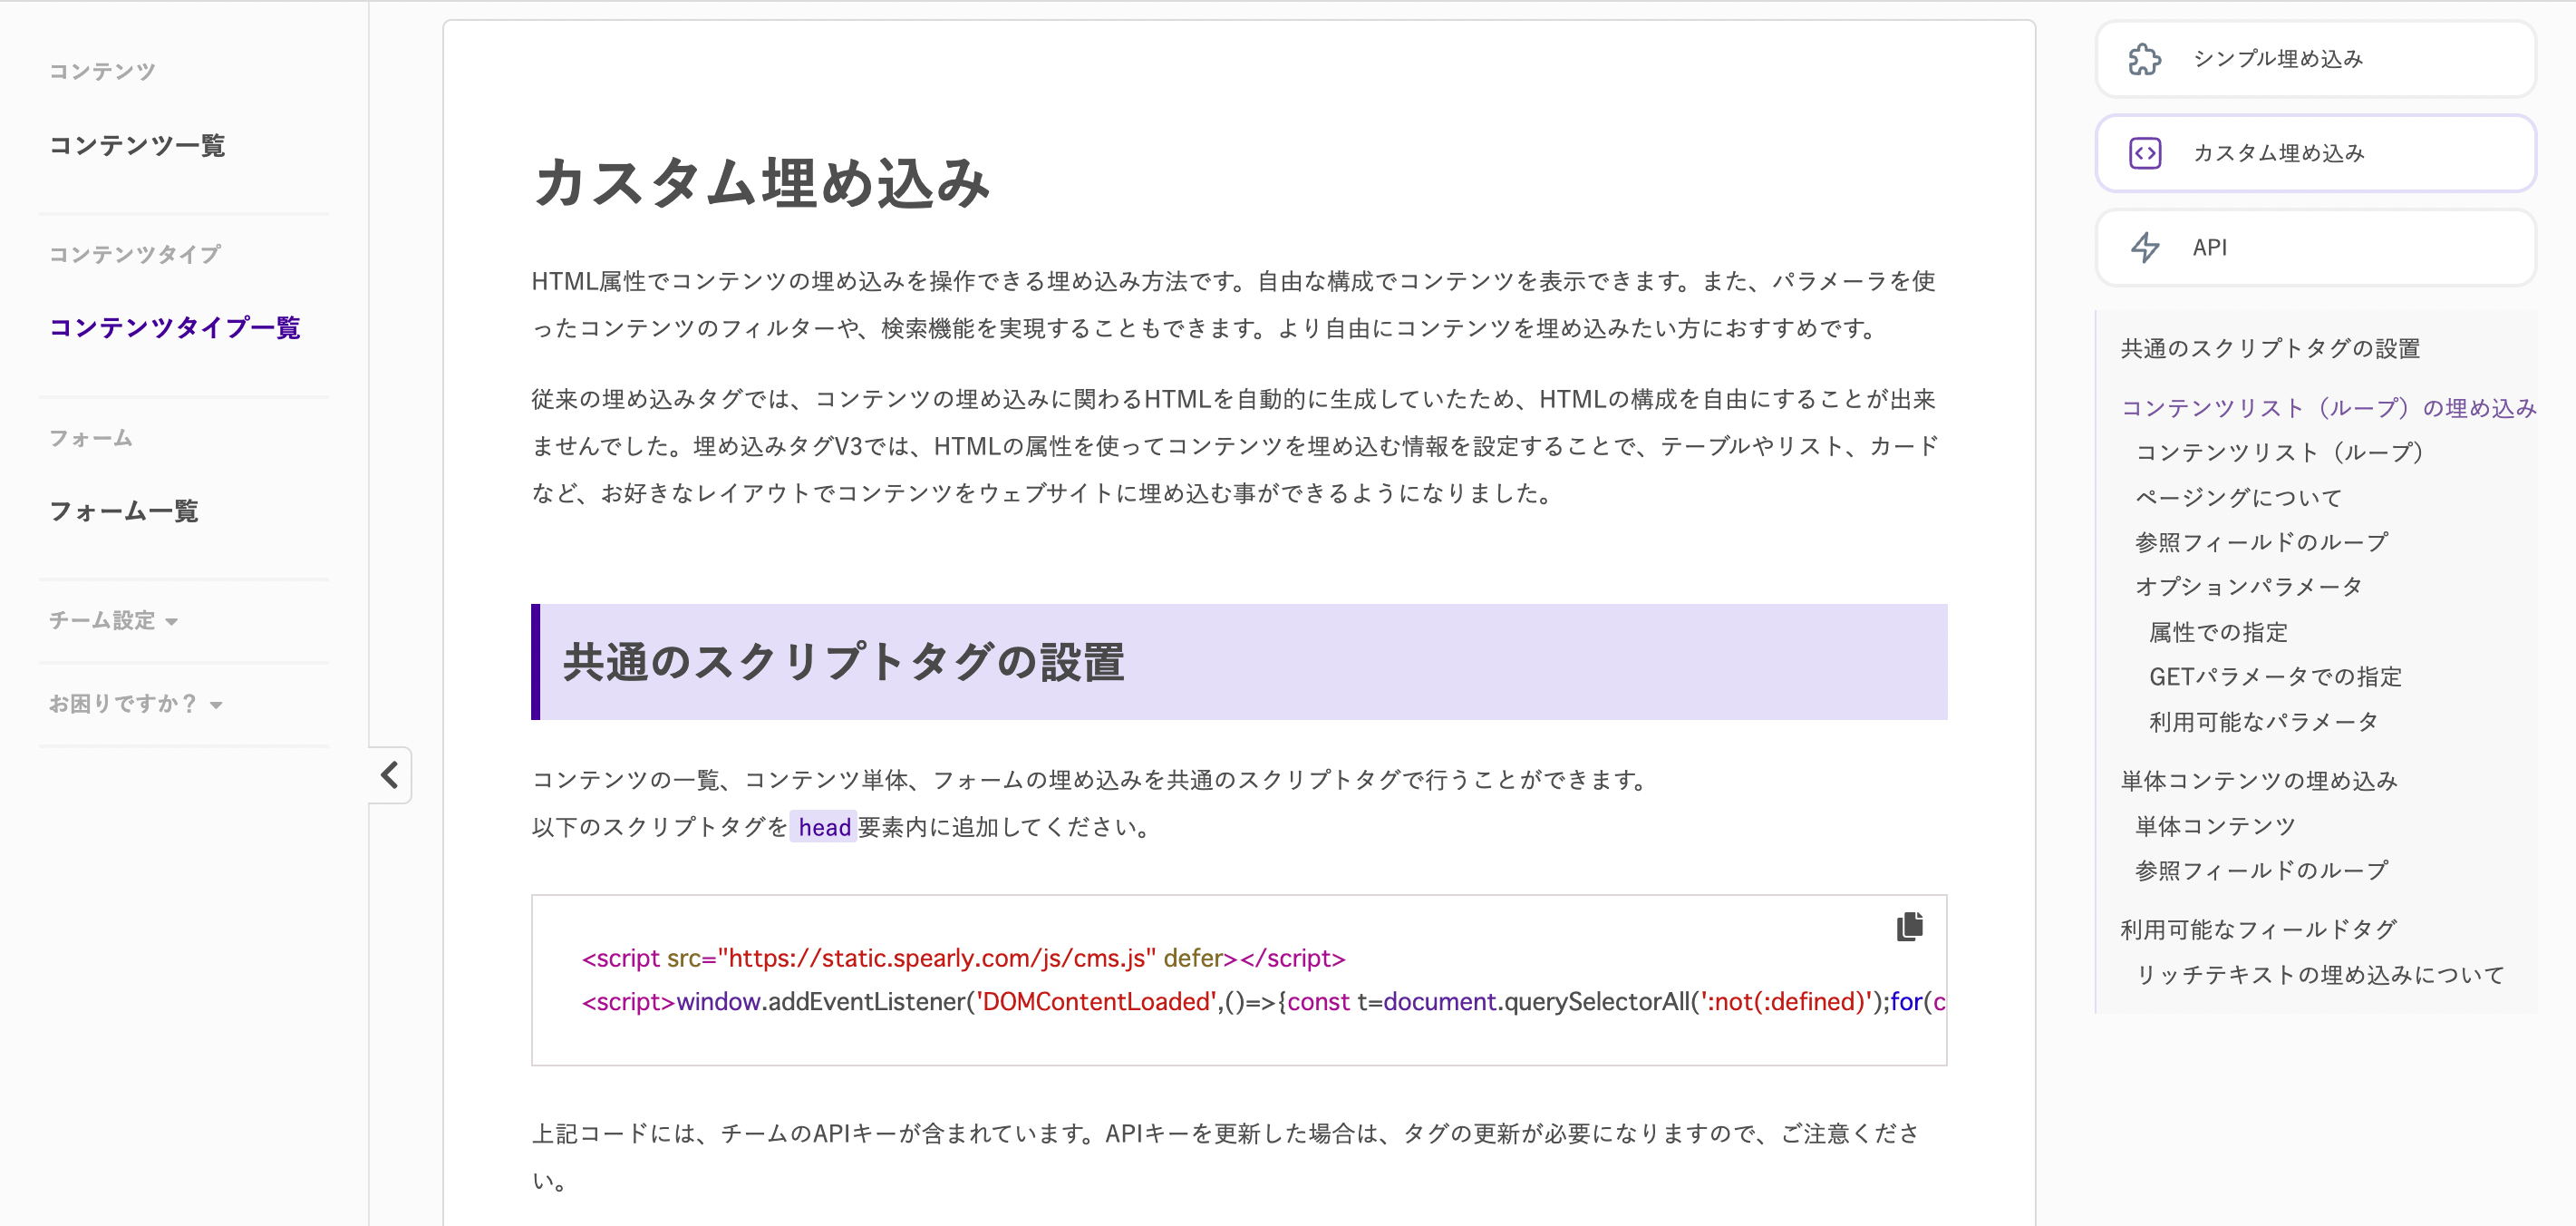Expand the チーム設定 dropdown
Image resolution: width=2576 pixels, height=1226 pixels.
click(113, 620)
